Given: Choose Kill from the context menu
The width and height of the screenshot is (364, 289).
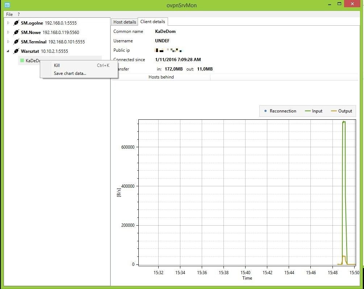Looking at the screenshot, I should [x=79, y=65].
